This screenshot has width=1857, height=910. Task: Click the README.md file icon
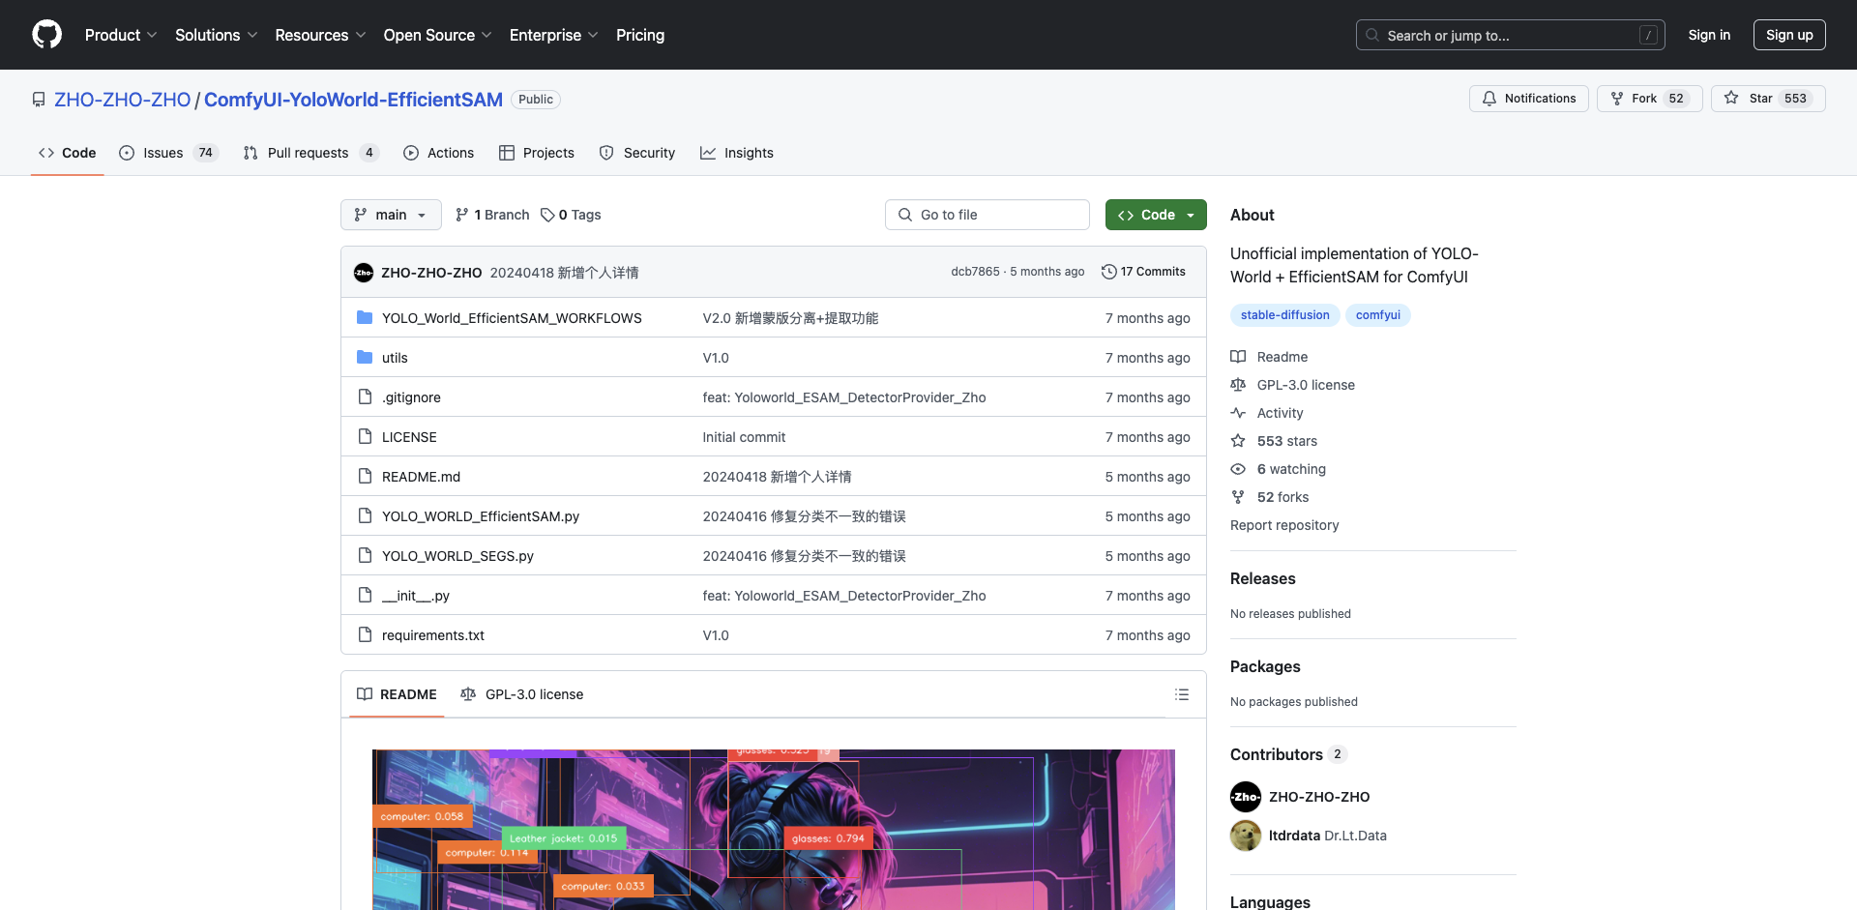pos(365,476)
